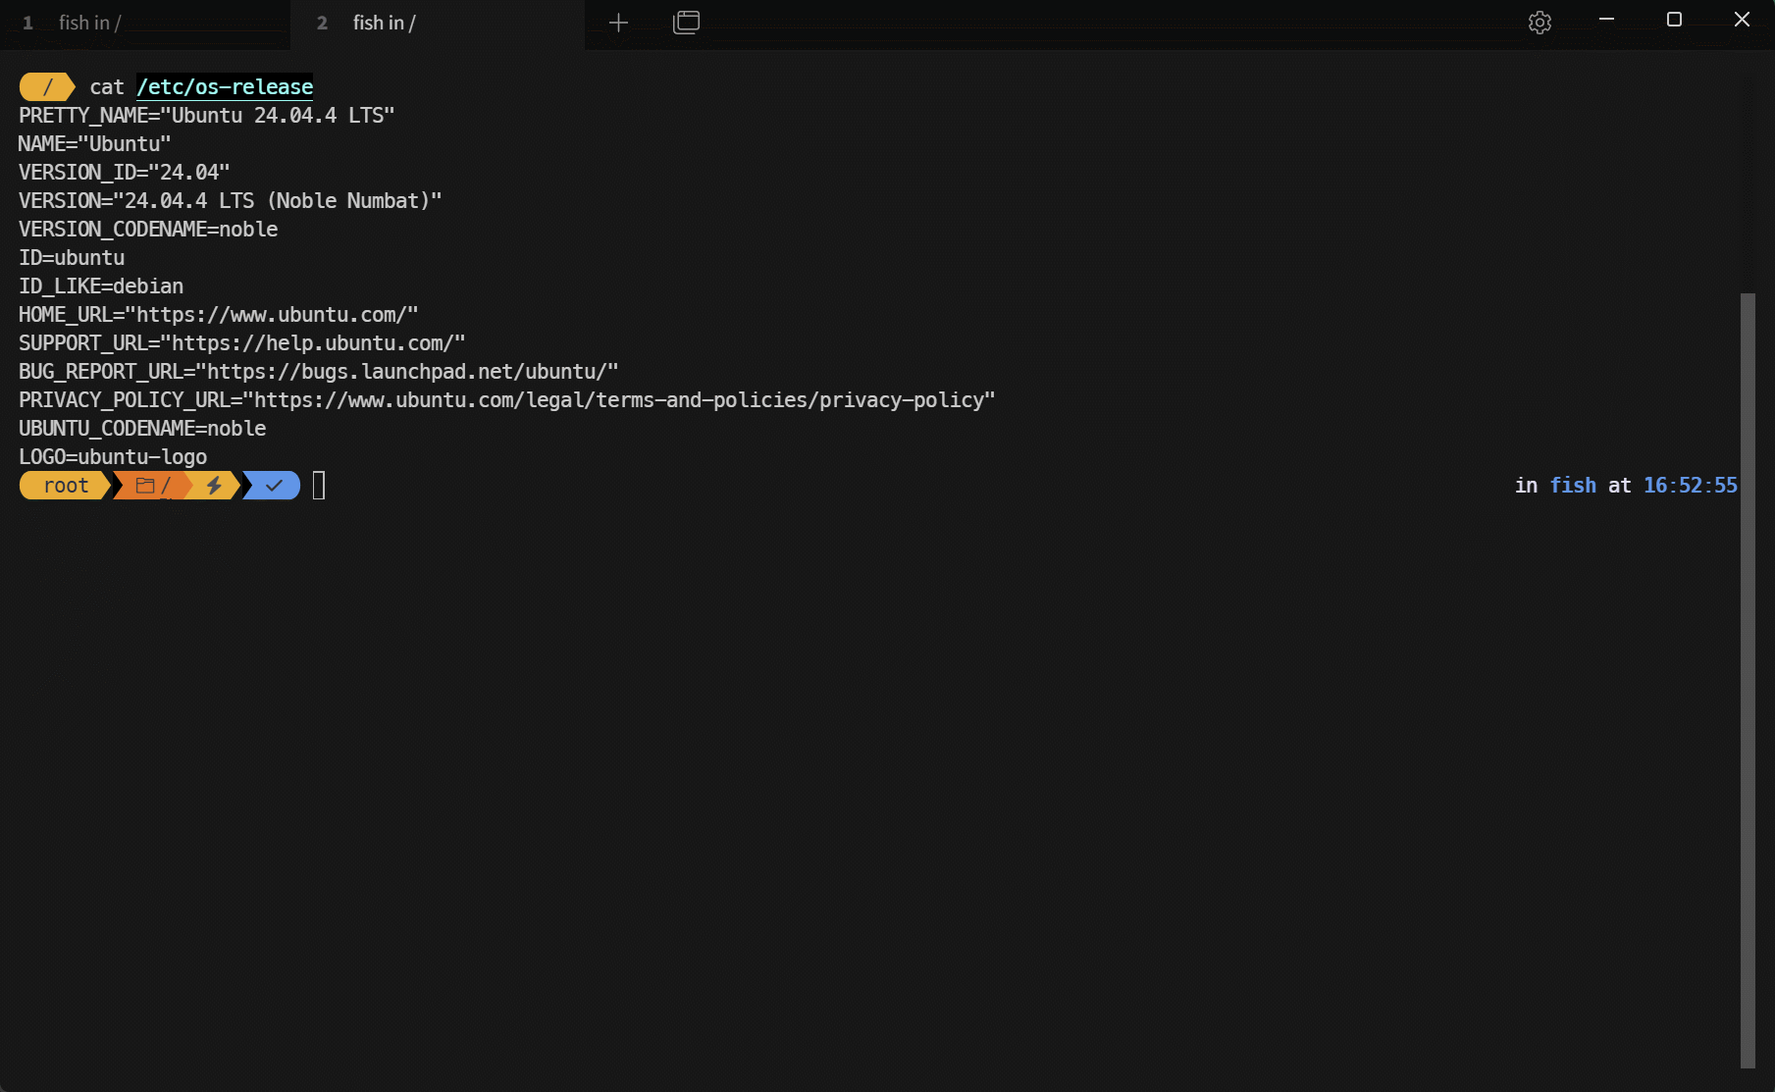Open a new terminal tab with plus icon
This screenshot has height=1092, width=1775.
coord(618,23)
